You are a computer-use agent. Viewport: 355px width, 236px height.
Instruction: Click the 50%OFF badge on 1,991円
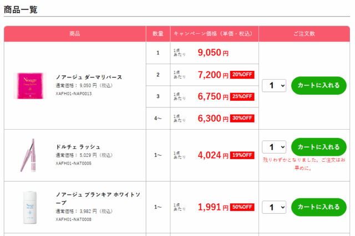coord(242,207)
